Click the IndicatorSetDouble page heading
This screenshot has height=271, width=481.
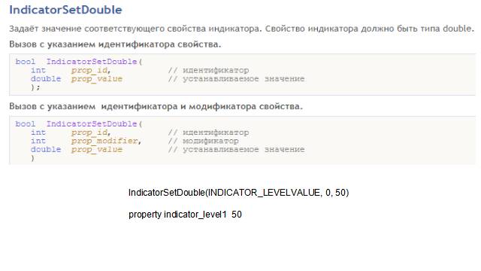pos(65,10)
